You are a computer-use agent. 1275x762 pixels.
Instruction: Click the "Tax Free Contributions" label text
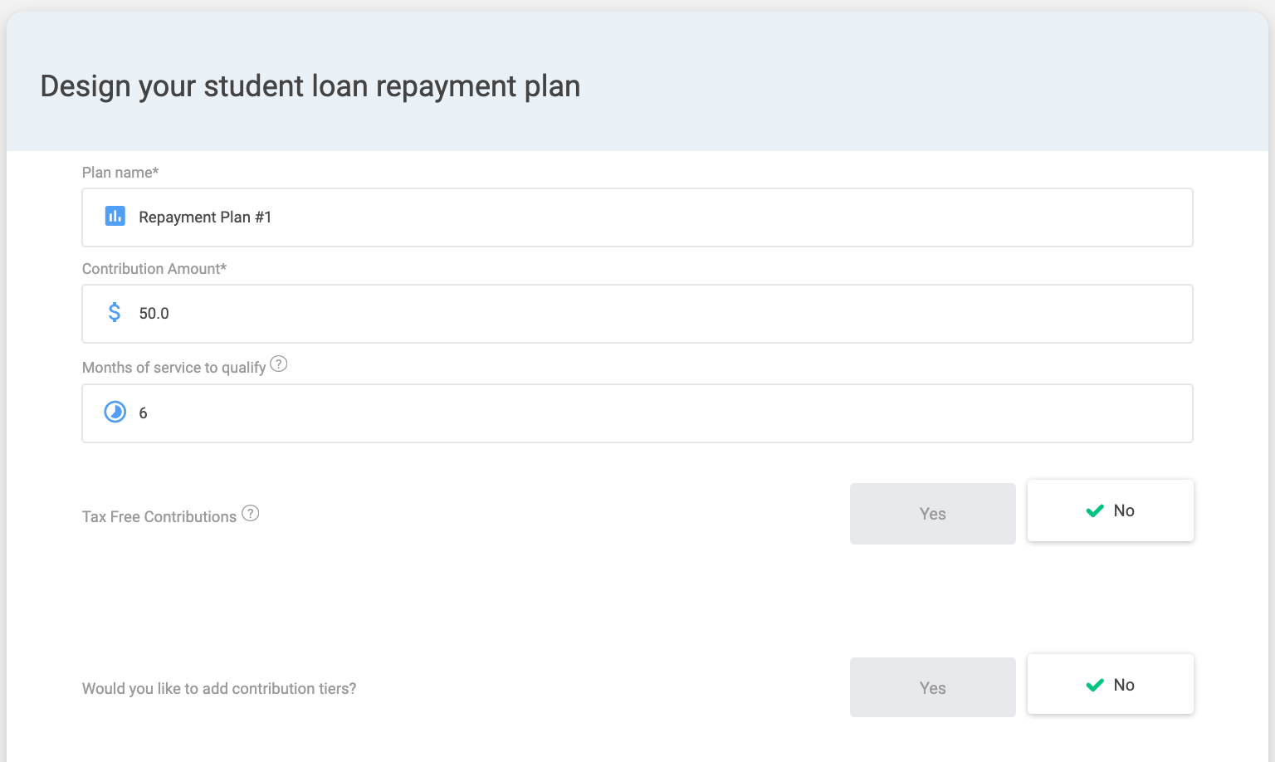pos(159,517)
